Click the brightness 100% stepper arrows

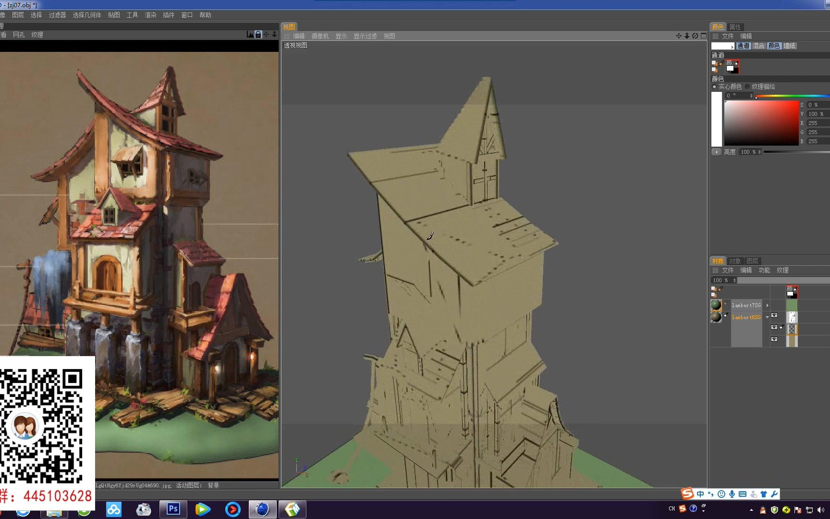[x=759, y=152]
